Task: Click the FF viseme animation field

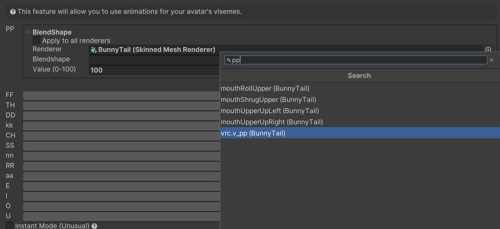Action: click(x=121, y=95)
